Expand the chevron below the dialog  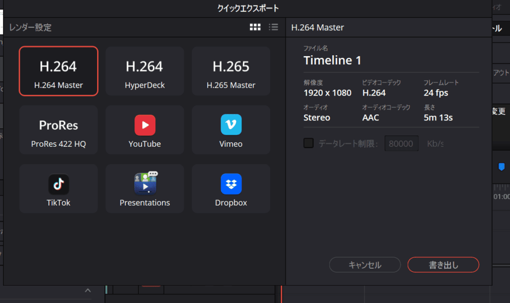88,291
